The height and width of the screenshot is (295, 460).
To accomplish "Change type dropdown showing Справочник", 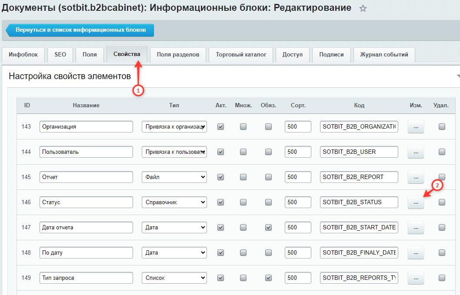I will (x=174, y=202).
